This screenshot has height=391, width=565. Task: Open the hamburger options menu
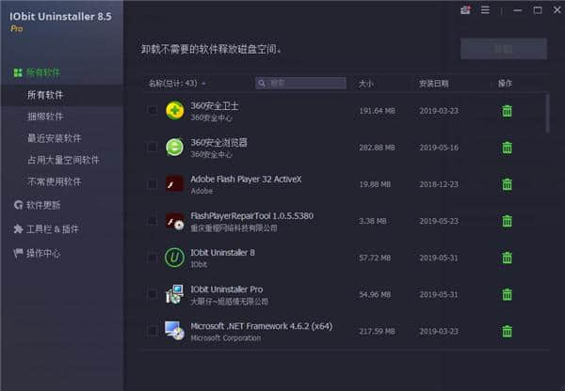coord(485,10)
